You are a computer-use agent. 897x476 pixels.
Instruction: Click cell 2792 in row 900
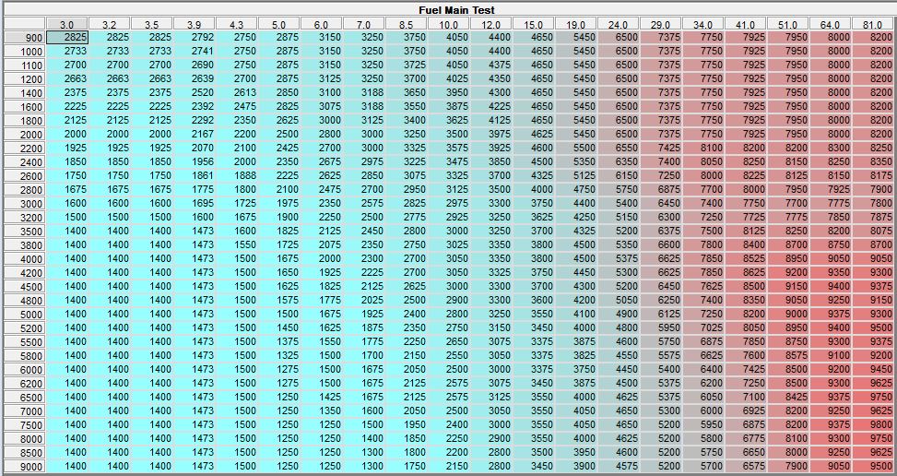(195, 37)
